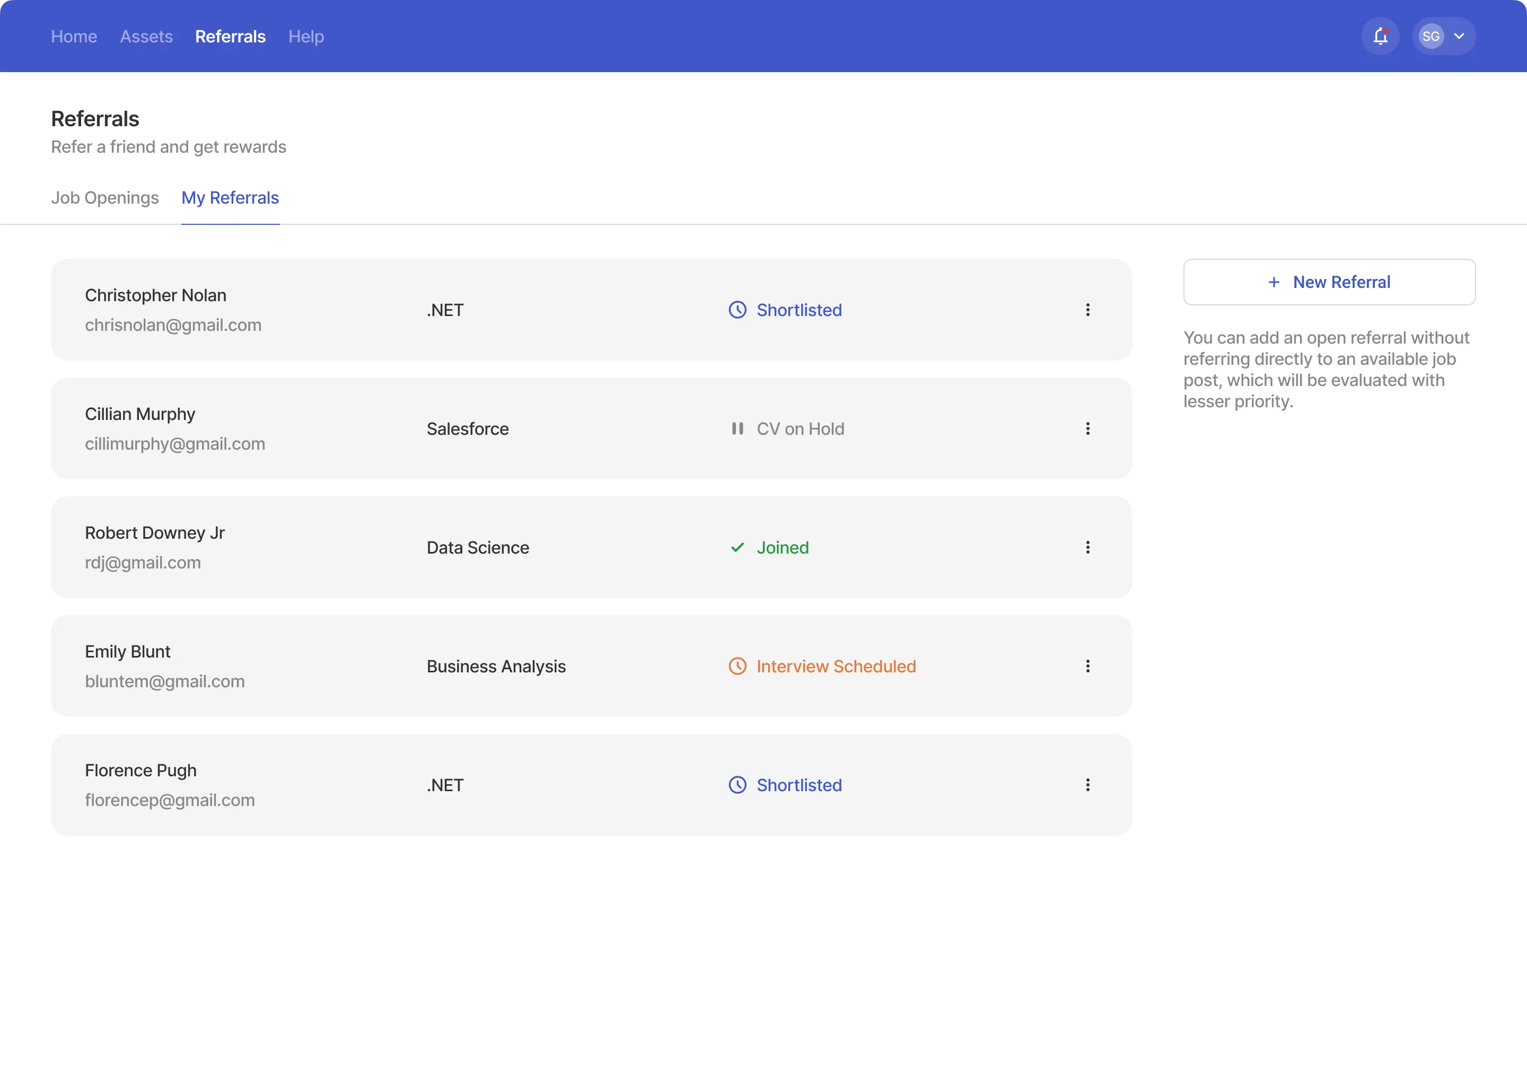Open kebab menu for Robert Downey Jr
Screen dimensions: 1527x1086
1088,548
